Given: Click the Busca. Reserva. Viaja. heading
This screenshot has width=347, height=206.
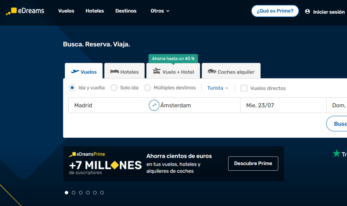Looking at the screenshot, I should coord(97,45).
